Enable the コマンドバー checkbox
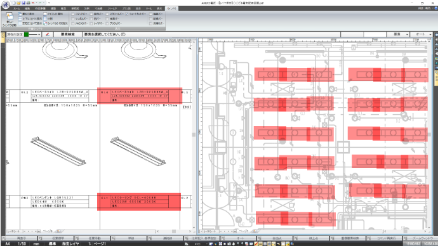This screenshot has width=438, height=246. tap(73, 14)
